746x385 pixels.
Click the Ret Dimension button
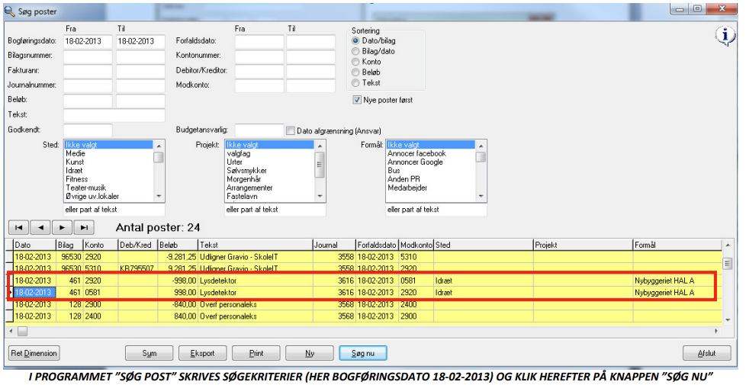click(x=34, y=354)
